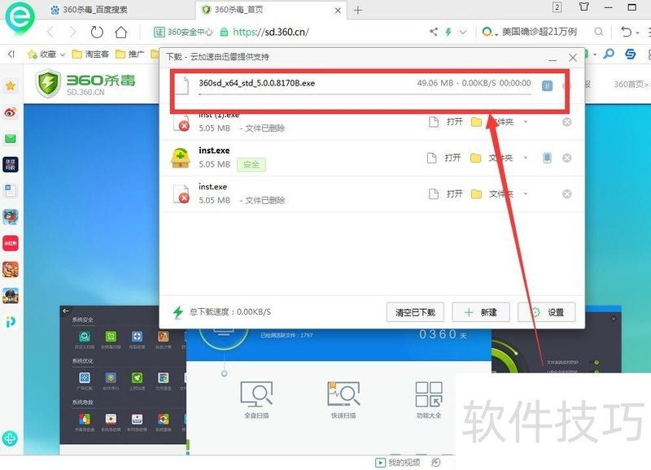
Task: Expand dropdown arrow on last inst.exe row
Action: [526, 194]
